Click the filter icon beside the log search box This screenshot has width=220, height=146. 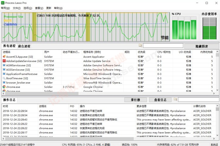[x=175, y=99]
